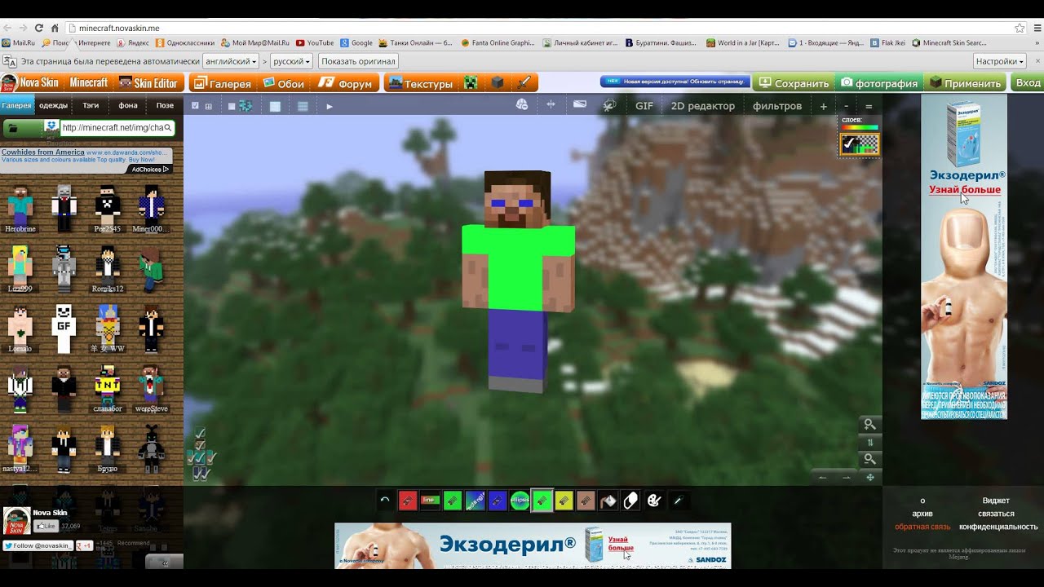
Task: Switch to the фона tab
Action: click(x=128, y=105)
